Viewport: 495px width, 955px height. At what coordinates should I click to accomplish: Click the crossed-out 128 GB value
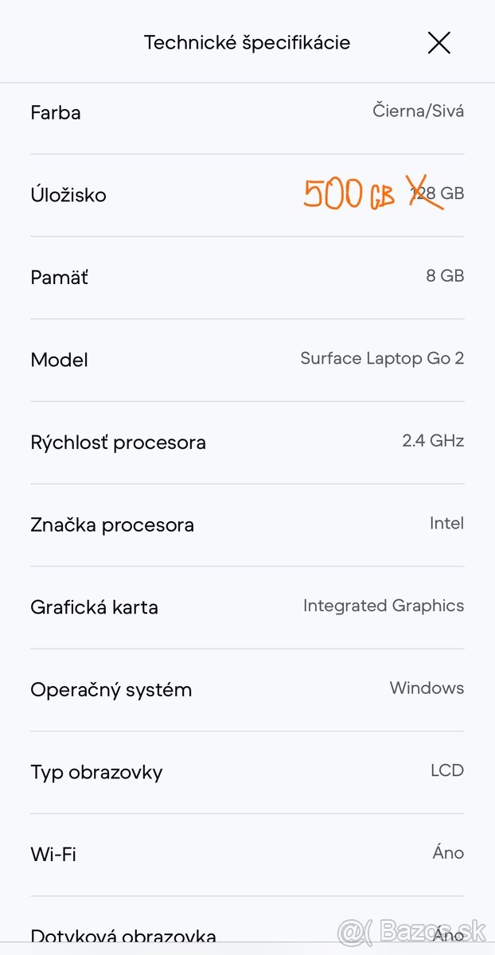[x=438, y=193]
